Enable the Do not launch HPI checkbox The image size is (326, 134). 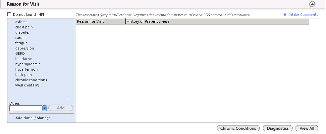[x=9, y=14]
